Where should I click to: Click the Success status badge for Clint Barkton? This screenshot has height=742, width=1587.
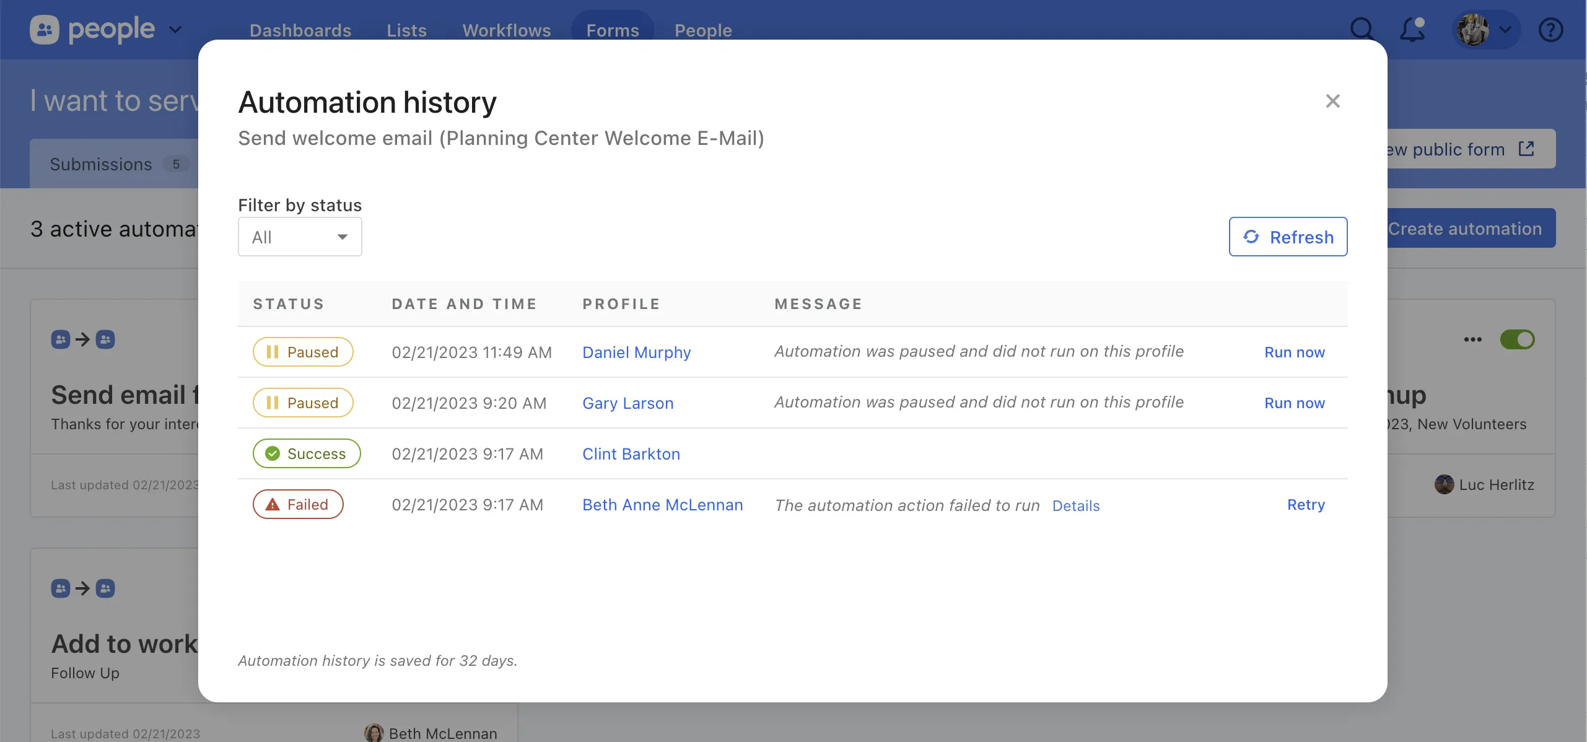[307, 453]
